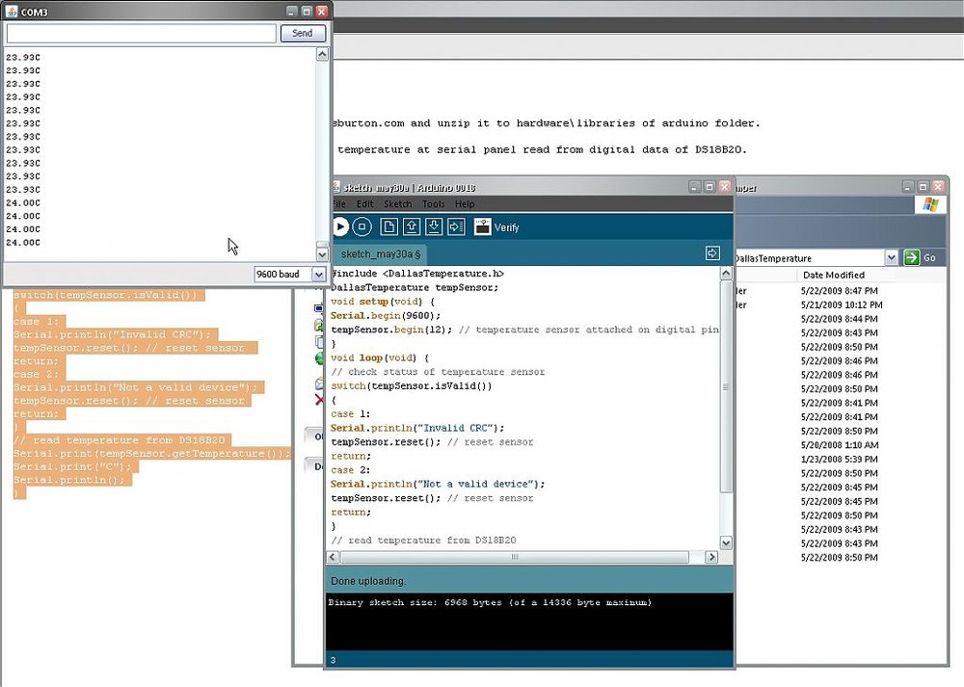This screenshot has width=964, height=687.
Task: Open the Tools menu in Arduino
Action: point(434,204)
